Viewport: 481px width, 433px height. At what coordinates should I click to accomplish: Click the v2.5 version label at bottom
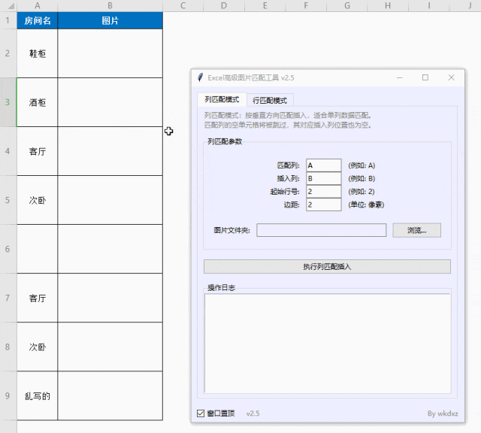253,413
